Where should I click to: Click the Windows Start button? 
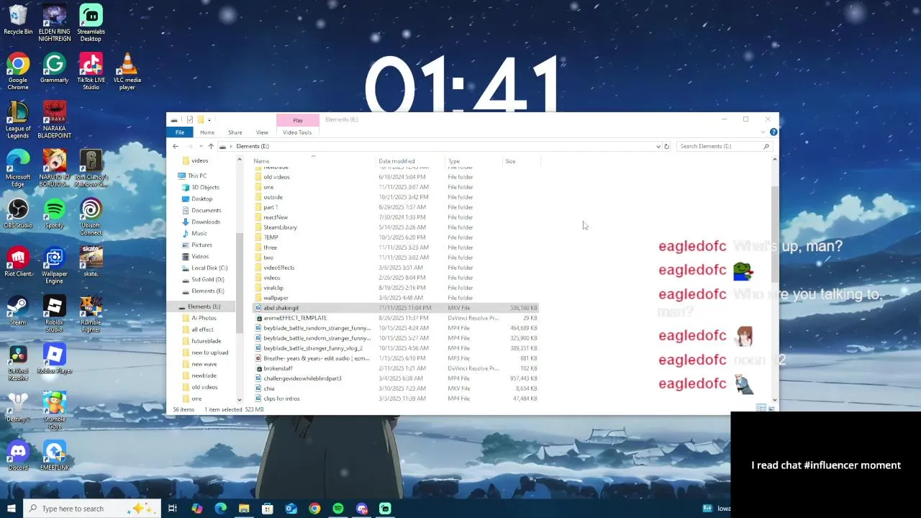pyautogui.click(x=11, y=509)
